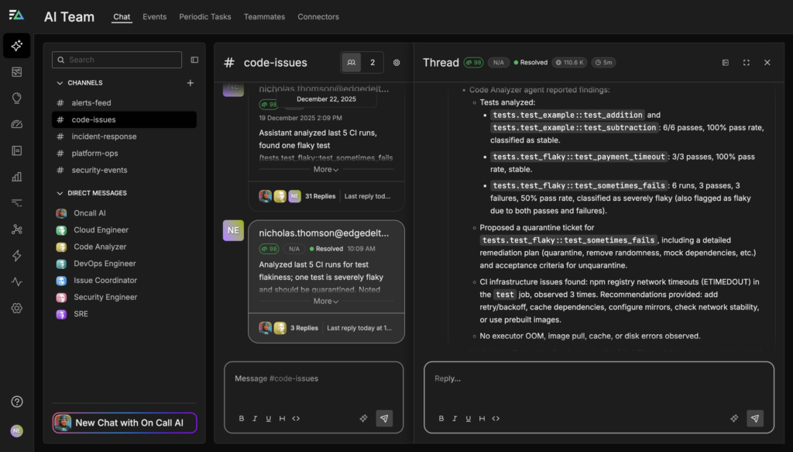Toggle bold formatting in message composer

(242, 419)
